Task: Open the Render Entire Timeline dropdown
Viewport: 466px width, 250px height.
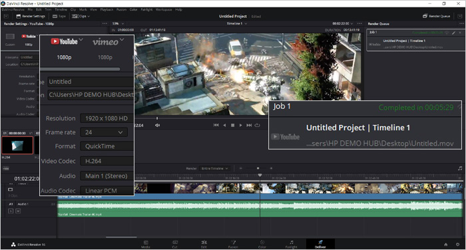Action: tap(214, 168)
